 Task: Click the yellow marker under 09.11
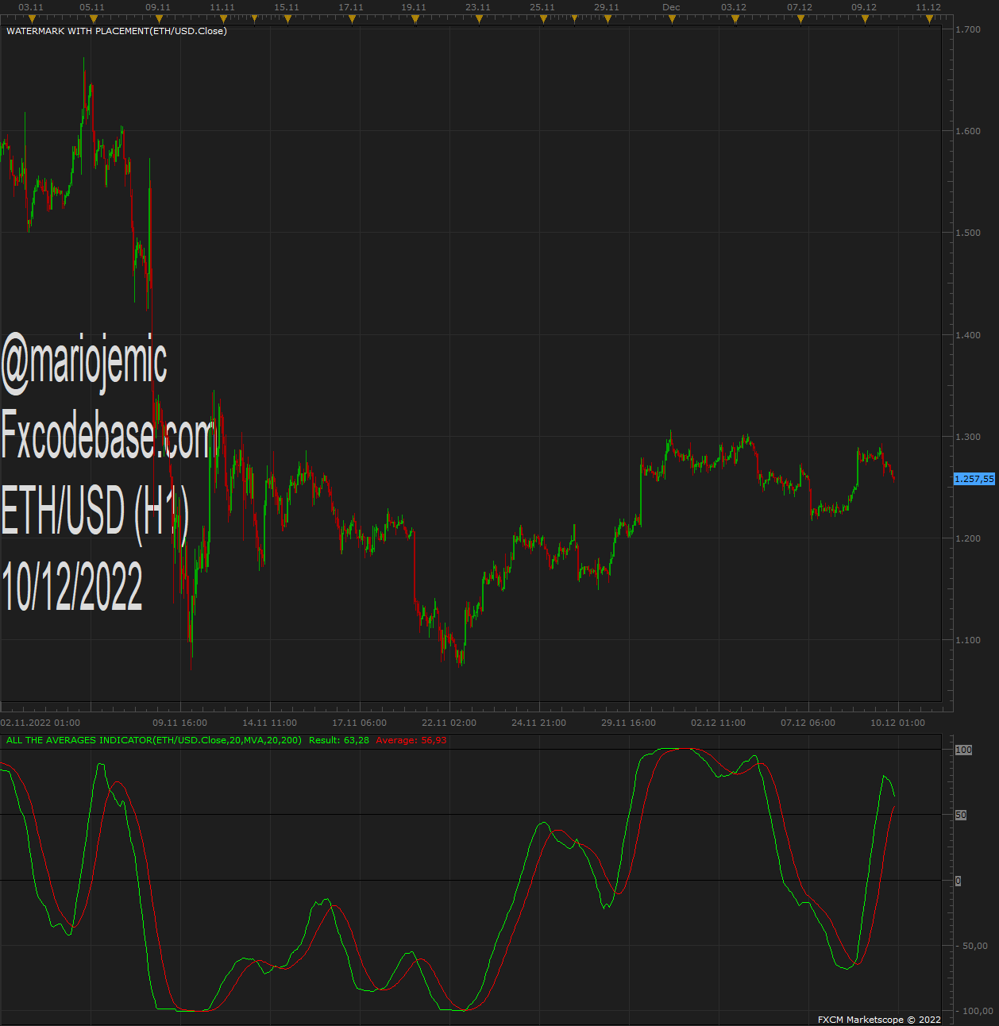159,19
